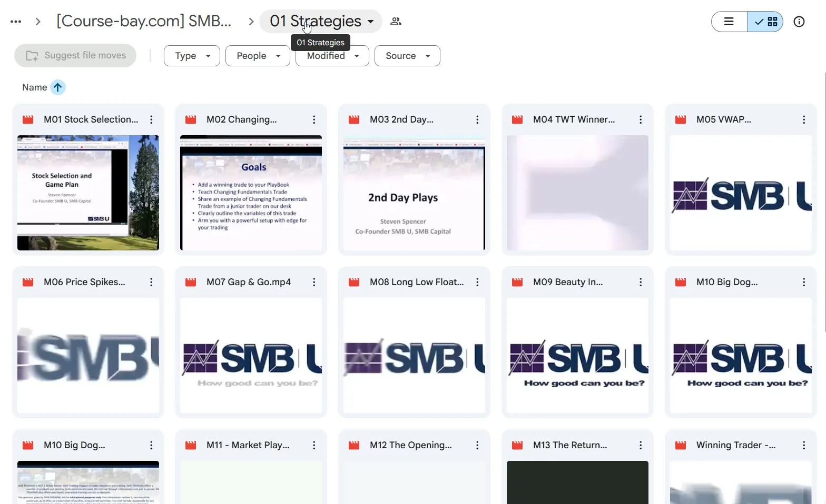Select the file name M11 - Market Play...
The height and width of the screenshot is (504, 826).
[x=248, y=446]
